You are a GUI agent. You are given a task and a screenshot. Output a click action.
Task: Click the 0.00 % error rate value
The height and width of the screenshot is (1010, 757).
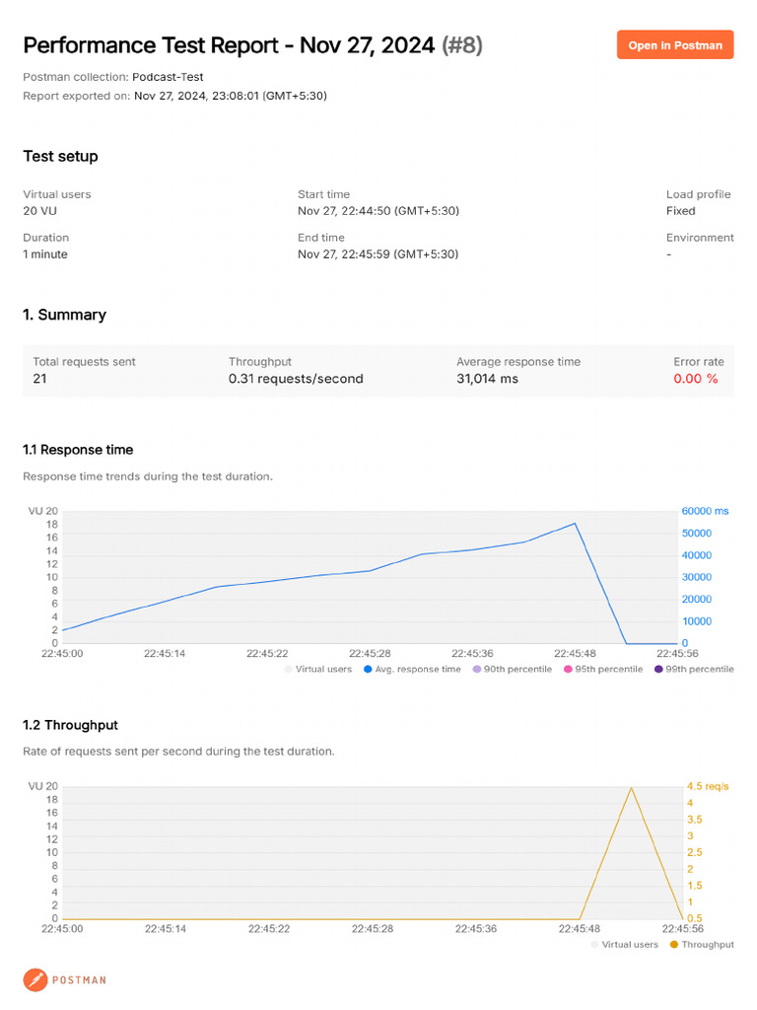tap(695, 379)
